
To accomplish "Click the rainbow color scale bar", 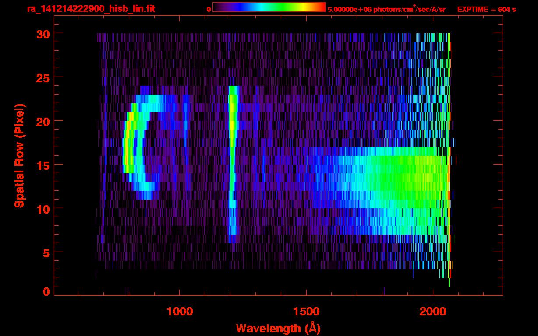I will tap(269, 7).
